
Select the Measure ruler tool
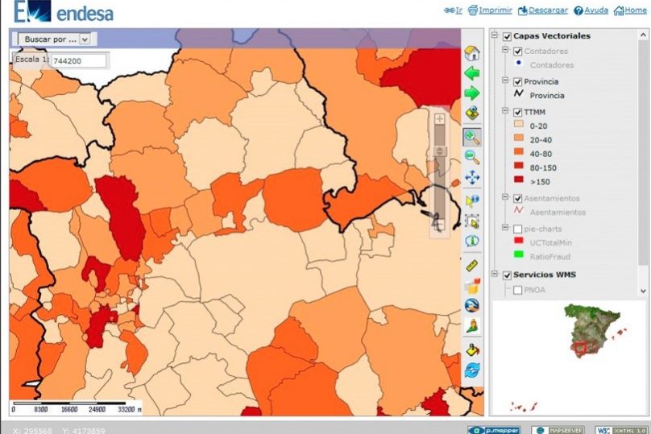click(x=472, y=265)
